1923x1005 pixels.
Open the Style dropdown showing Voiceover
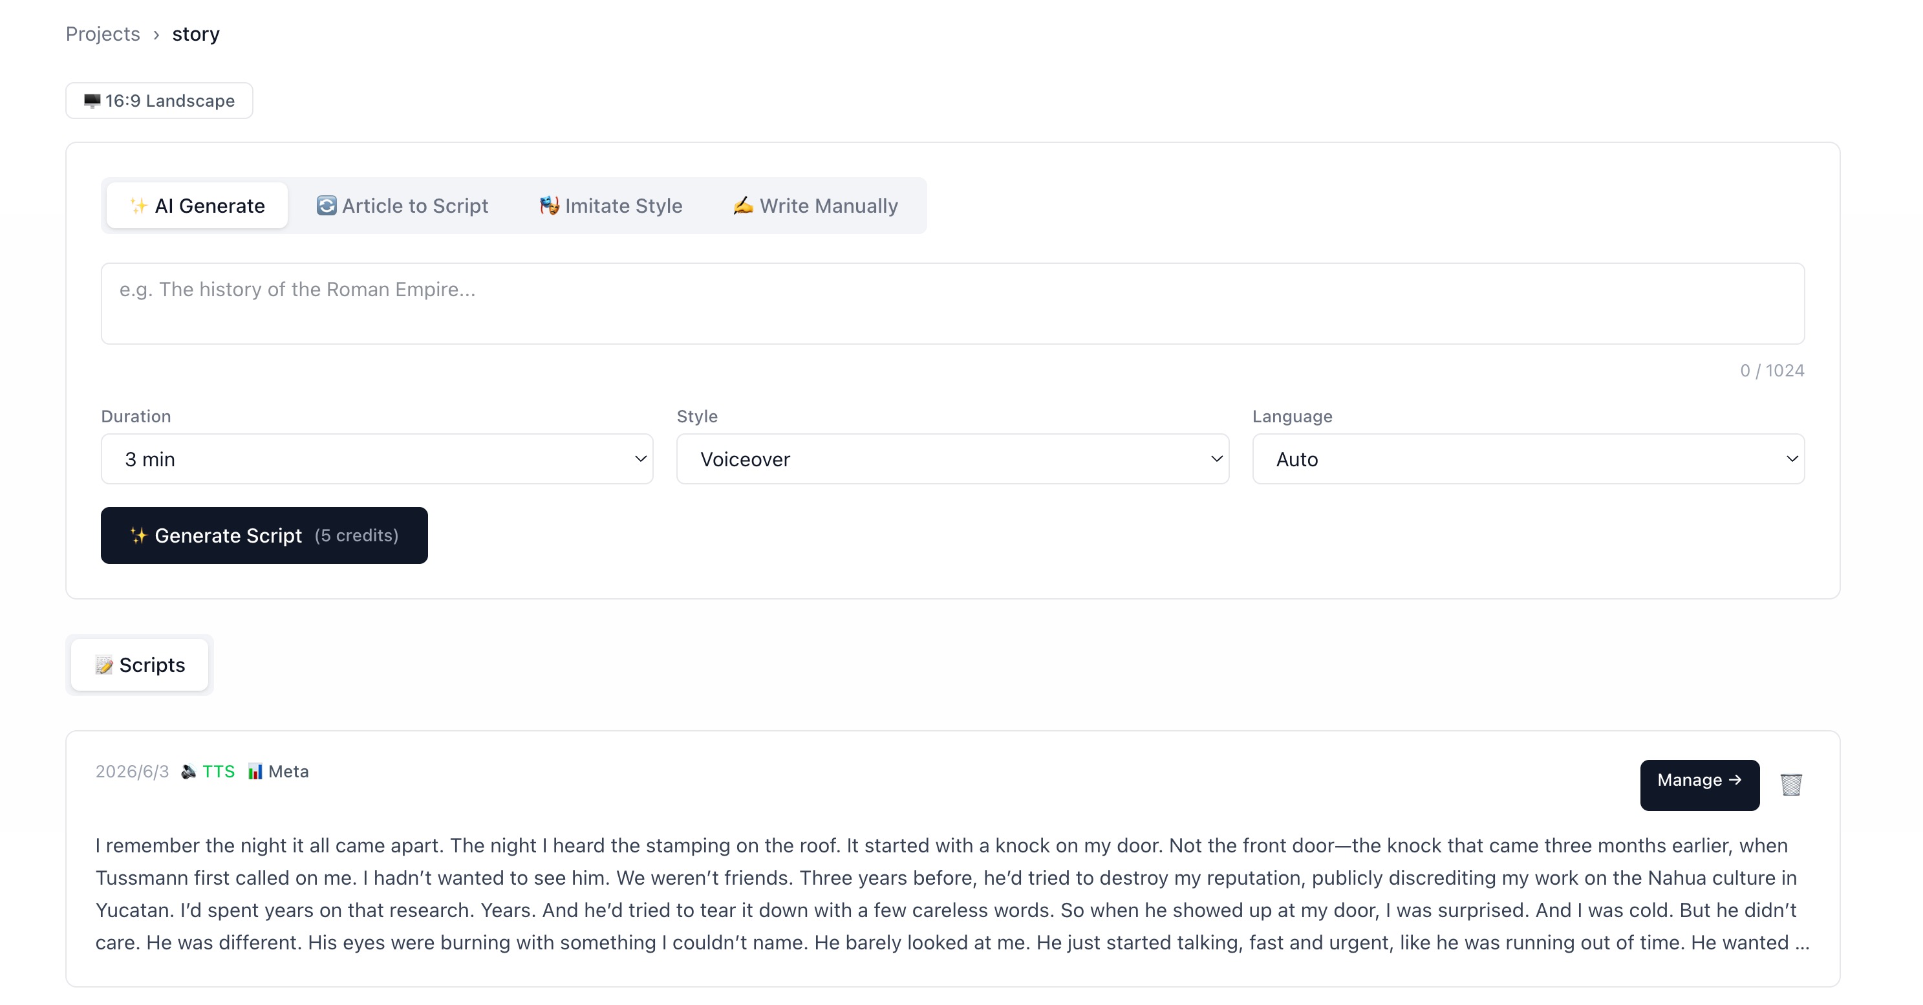952,459
